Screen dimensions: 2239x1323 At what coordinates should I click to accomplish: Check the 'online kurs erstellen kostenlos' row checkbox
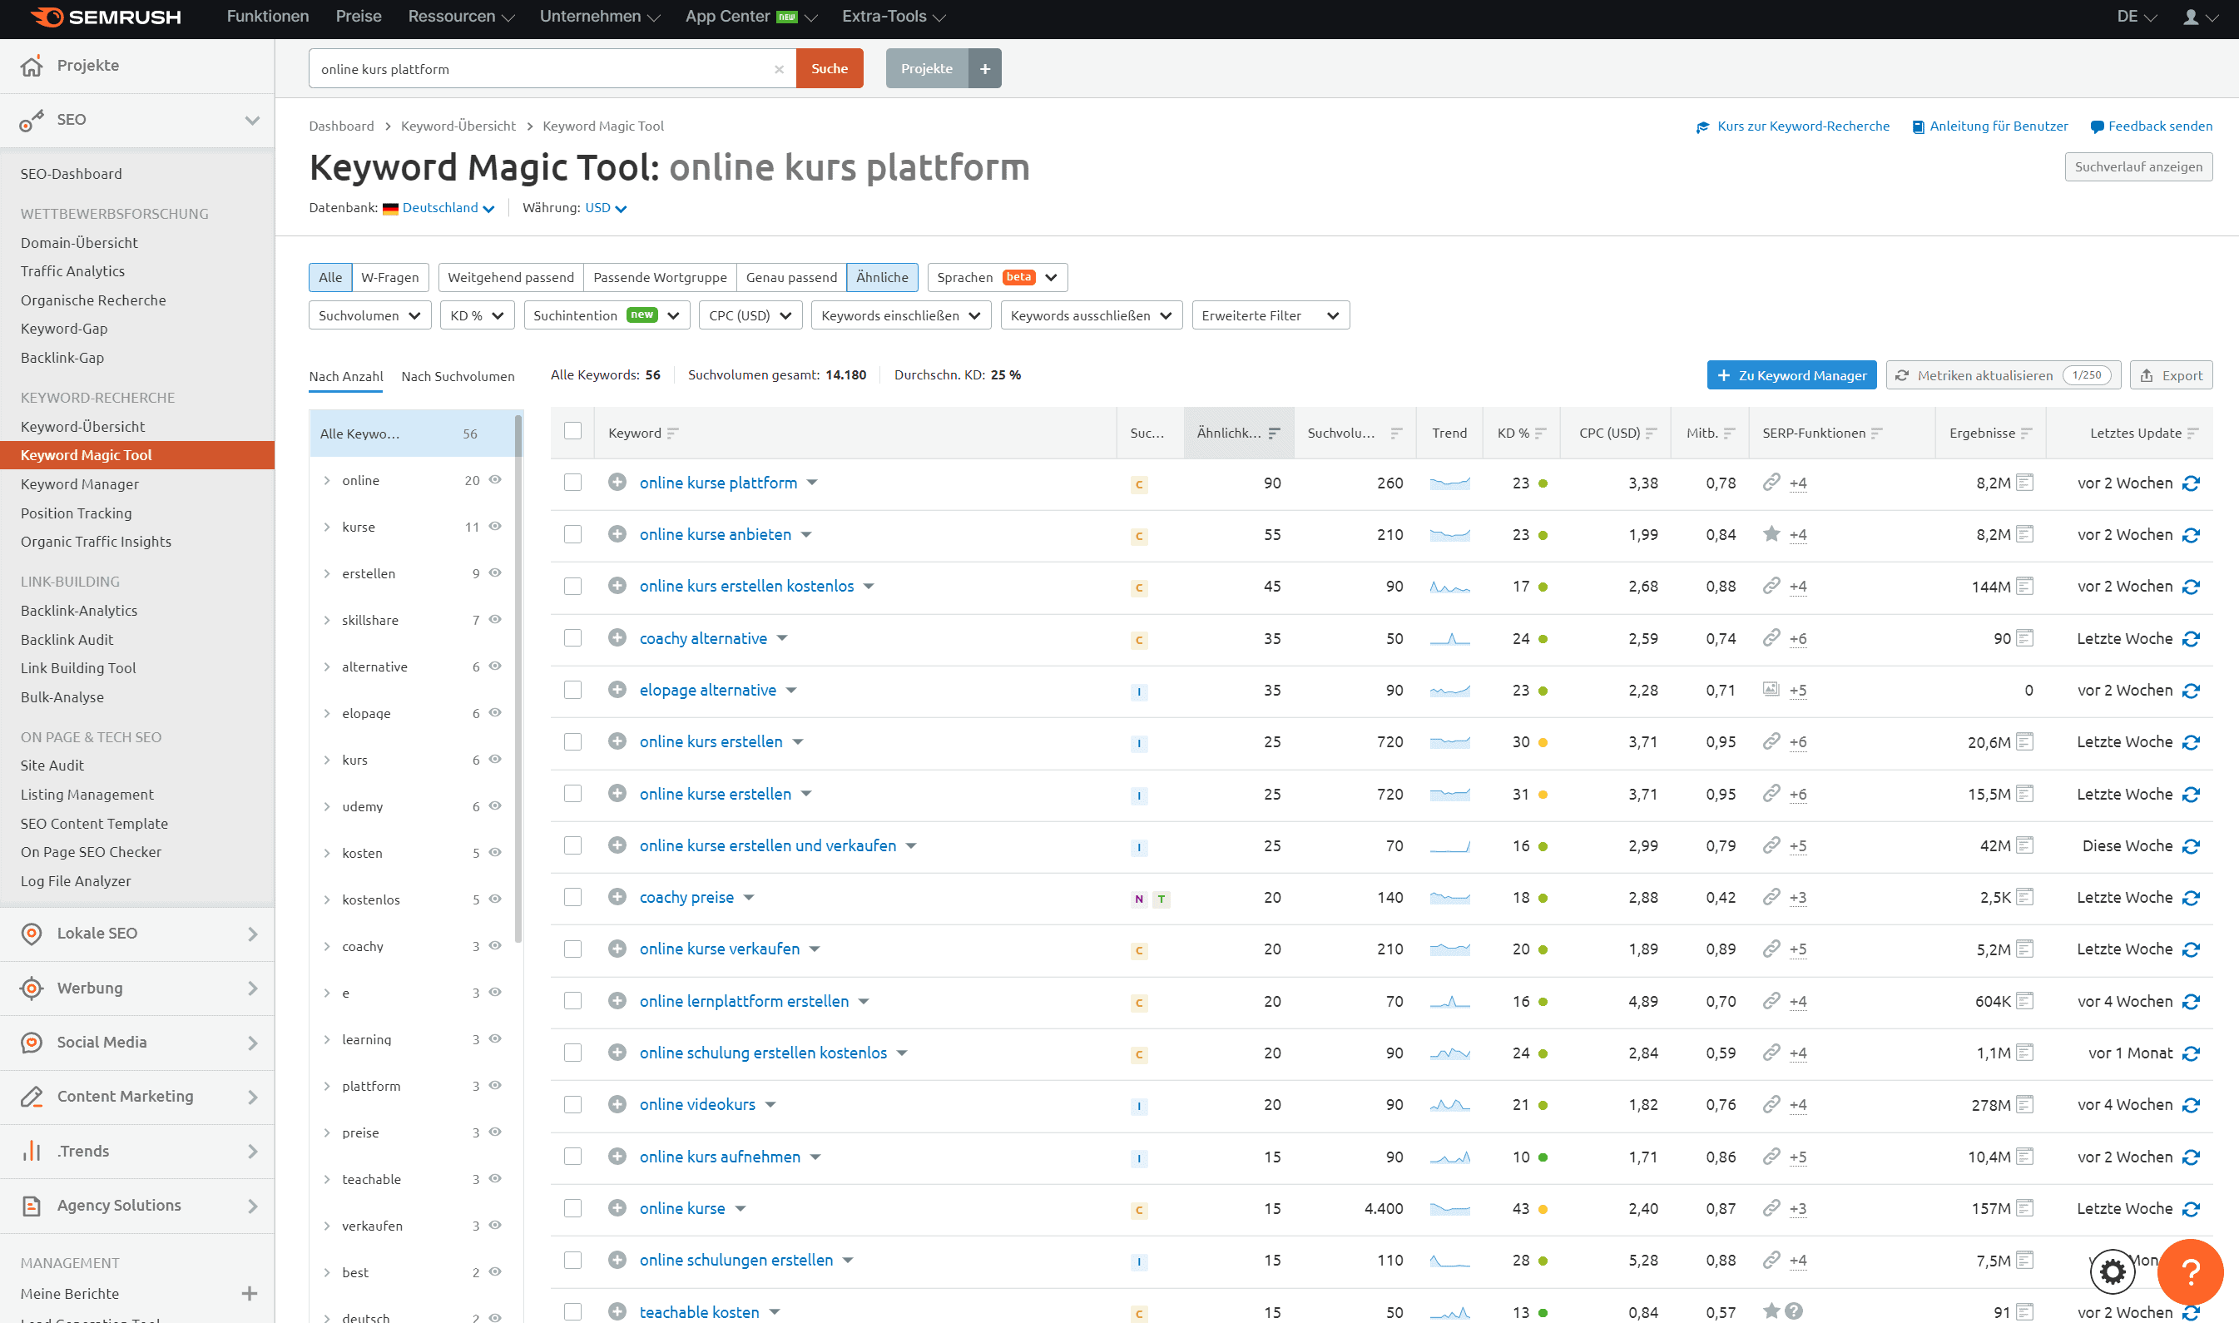pyautogui.click(x=572, y=587)
